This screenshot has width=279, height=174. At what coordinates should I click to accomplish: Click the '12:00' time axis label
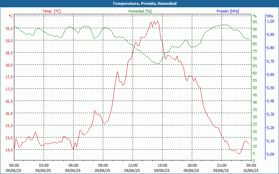click(x=133, y=166)
